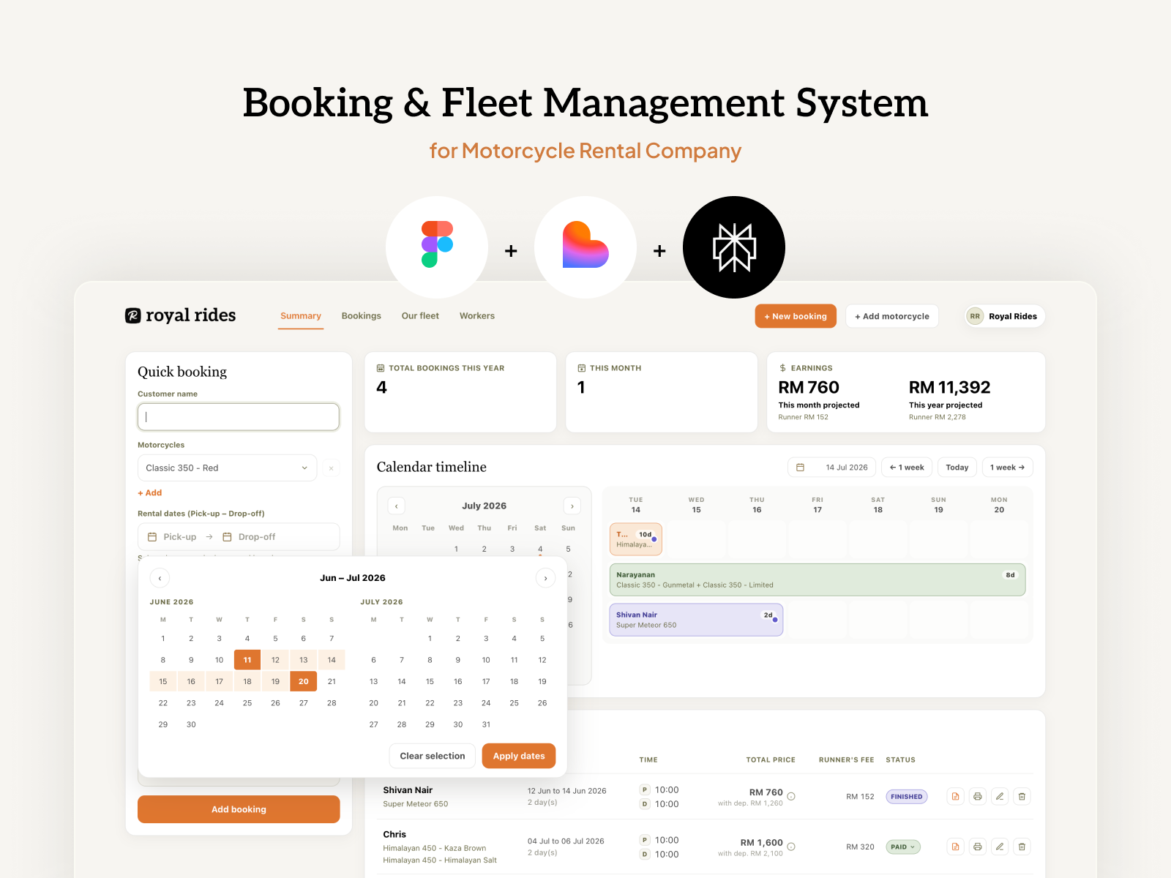Click the TOTAL PRICE column header

pyautogui.click(x=771, y=760)
